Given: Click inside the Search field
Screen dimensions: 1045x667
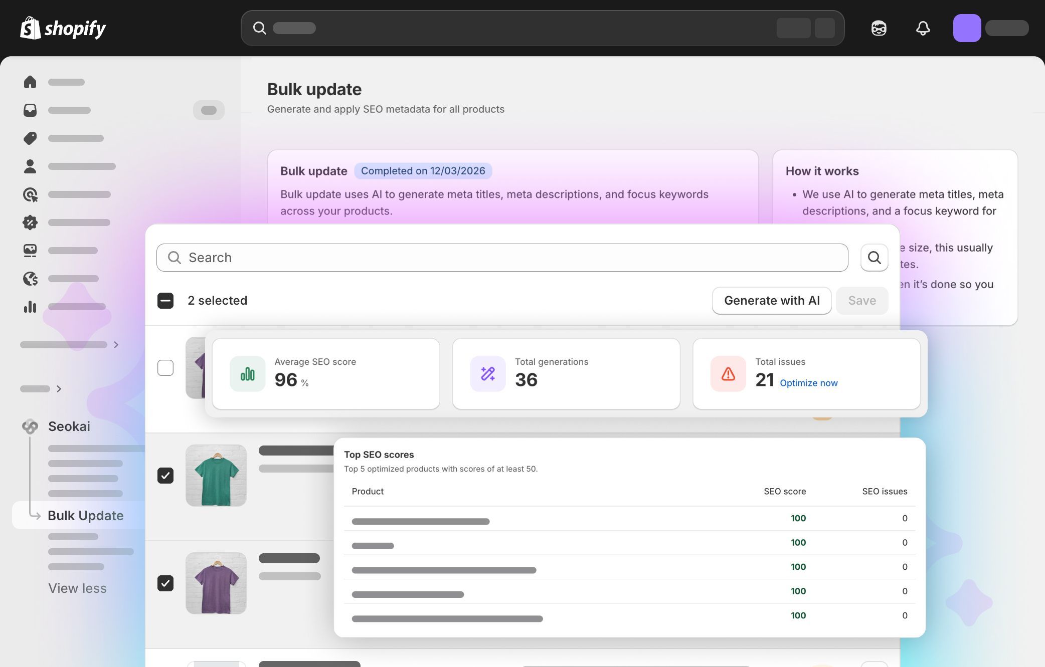Looking at the screenshot, I should point(351,257).
